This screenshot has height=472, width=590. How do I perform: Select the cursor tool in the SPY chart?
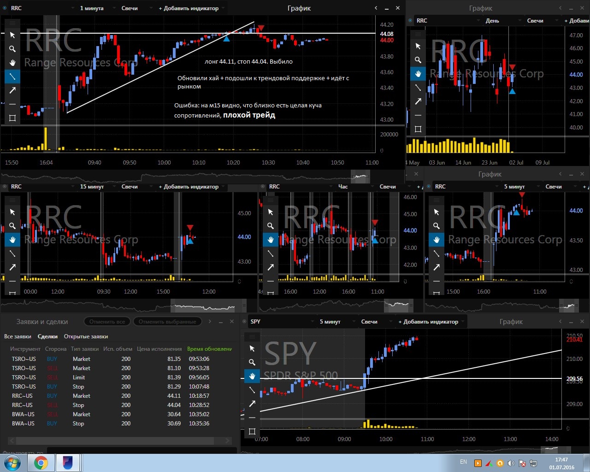tap(252, 348)
